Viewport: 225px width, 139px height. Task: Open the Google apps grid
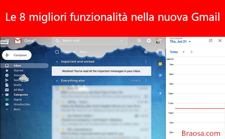click(139, 41)
